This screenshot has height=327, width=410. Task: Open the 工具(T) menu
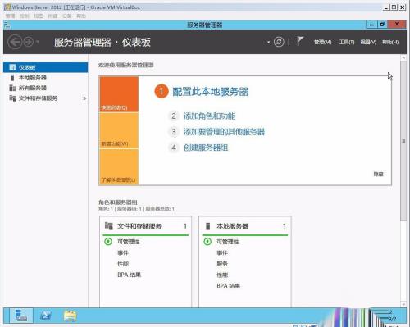[x=347, y=42]
